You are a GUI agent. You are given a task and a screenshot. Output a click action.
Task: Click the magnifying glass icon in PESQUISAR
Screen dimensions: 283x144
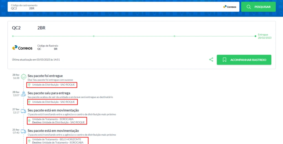tap(249, 7)
